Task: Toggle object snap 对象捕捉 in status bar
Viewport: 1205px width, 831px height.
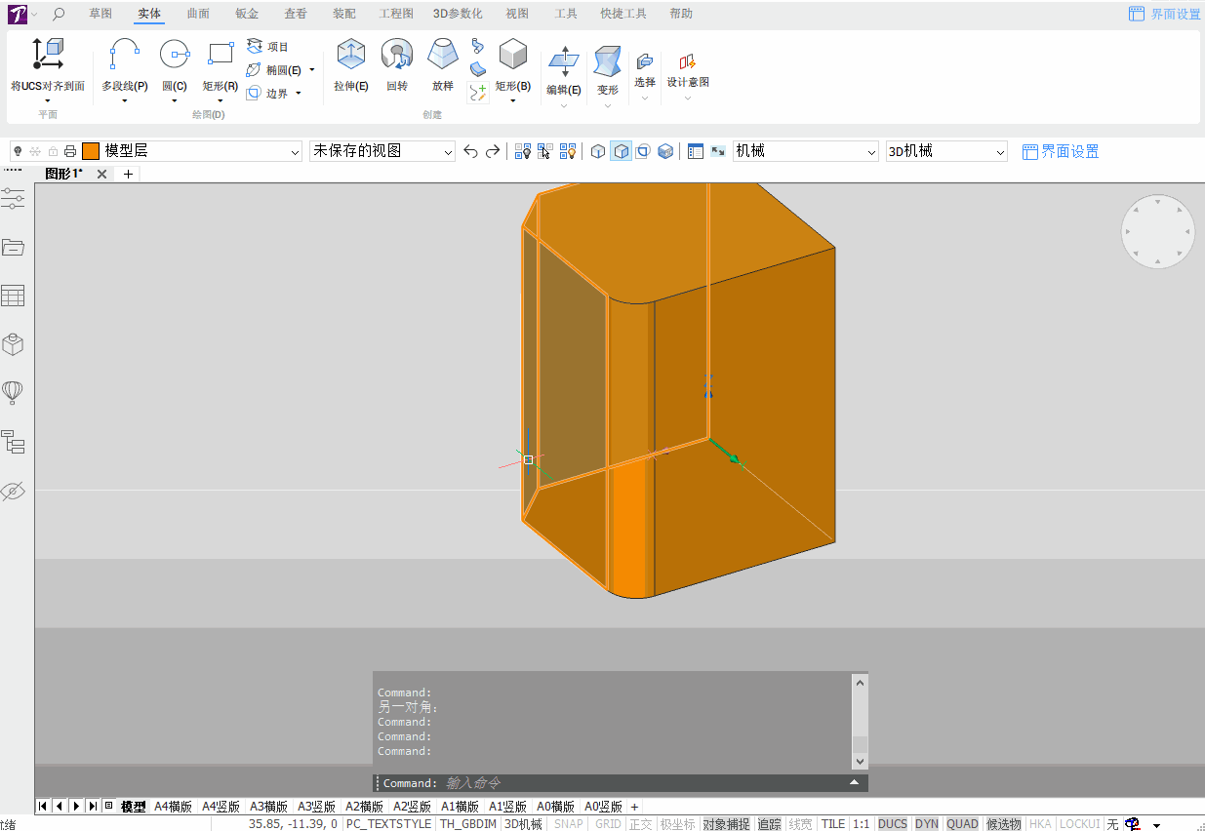Action: coord(727,824)
